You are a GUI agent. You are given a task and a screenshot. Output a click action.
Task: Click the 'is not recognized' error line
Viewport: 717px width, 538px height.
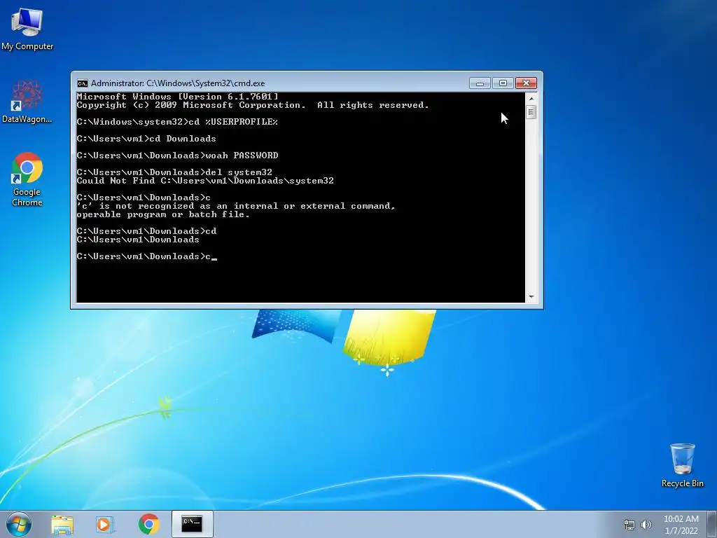(236, 207)
